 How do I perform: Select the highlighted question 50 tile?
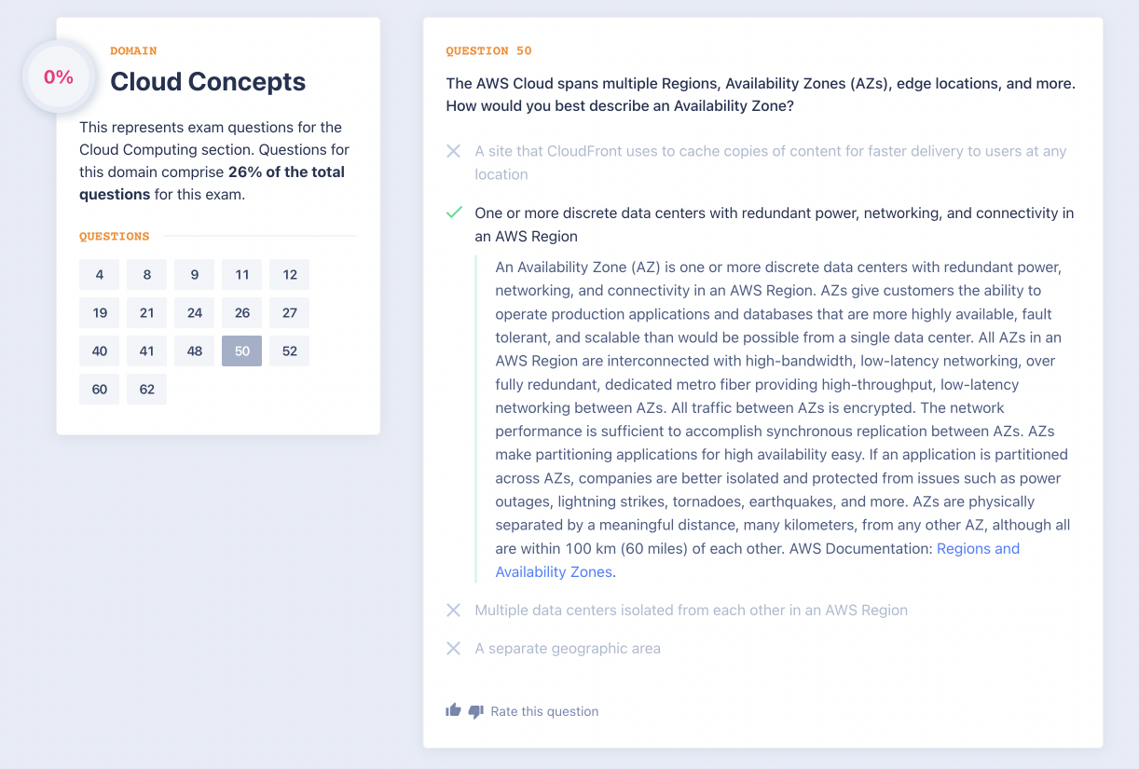[x=242, y=350]
